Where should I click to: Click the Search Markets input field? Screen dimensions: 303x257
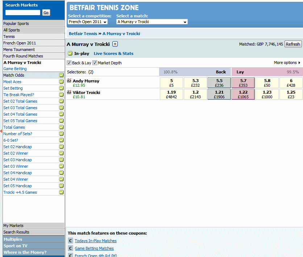[23, 13]
